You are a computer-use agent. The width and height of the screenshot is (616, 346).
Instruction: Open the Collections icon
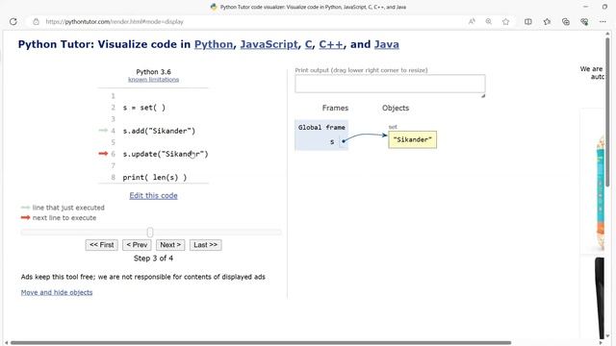(x=566, y=21)
